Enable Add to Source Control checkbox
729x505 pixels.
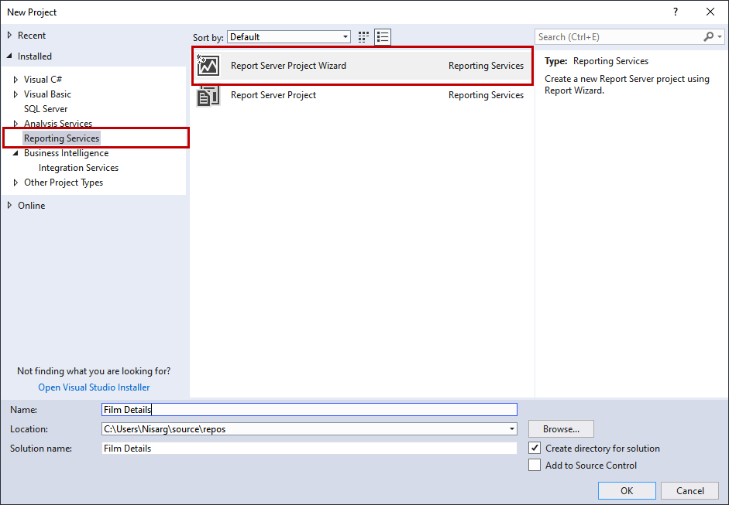click(535, 465)
